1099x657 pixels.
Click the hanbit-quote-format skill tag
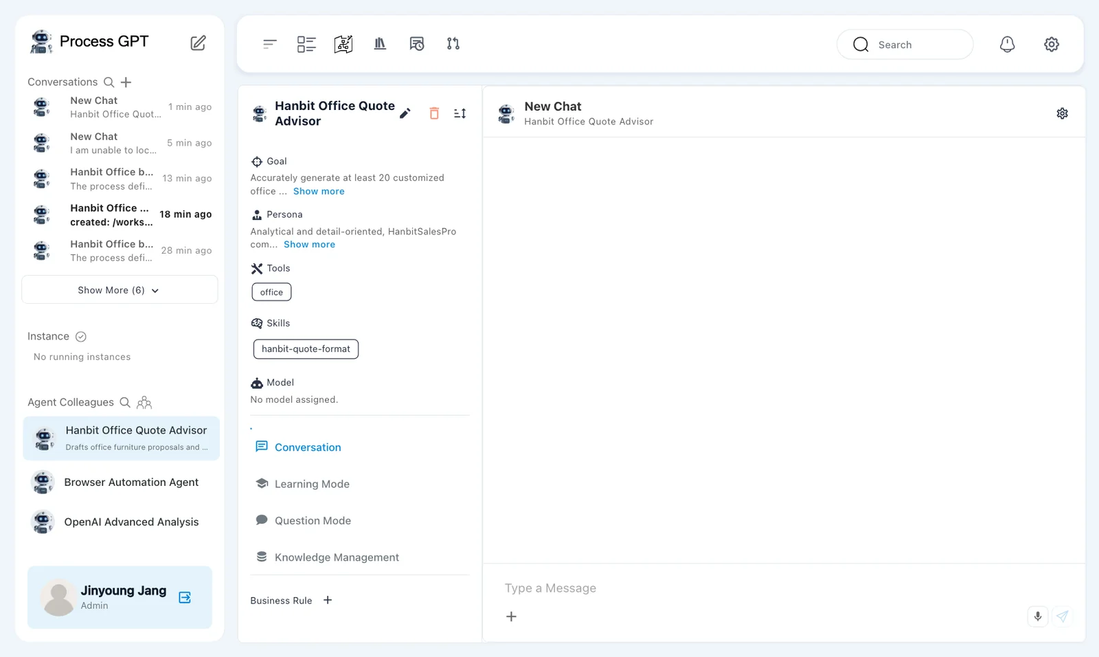point(306,349)
